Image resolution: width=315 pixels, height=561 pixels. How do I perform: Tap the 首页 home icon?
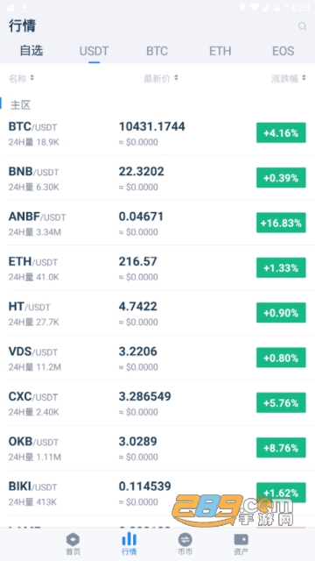pos(73,539)
